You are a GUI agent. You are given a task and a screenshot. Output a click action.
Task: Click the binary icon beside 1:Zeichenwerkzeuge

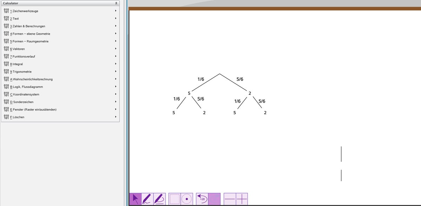point(6,11)
